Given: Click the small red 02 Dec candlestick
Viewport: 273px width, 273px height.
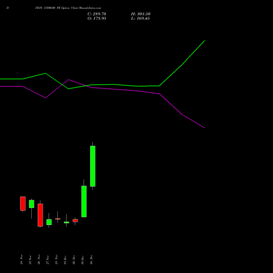Looking at the screenshot, I should (x=75, y=221).
